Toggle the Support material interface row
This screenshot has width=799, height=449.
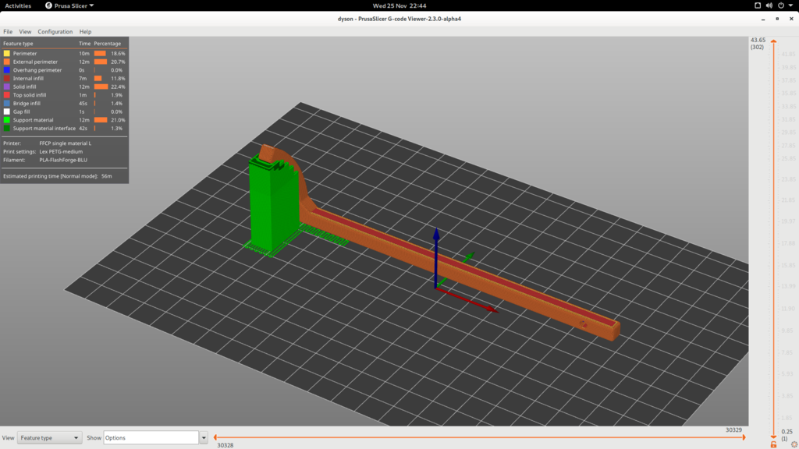[x=64, y=129]
